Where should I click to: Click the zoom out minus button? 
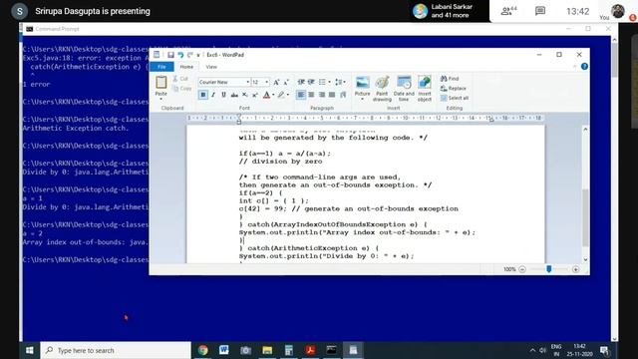pos(522,269)
